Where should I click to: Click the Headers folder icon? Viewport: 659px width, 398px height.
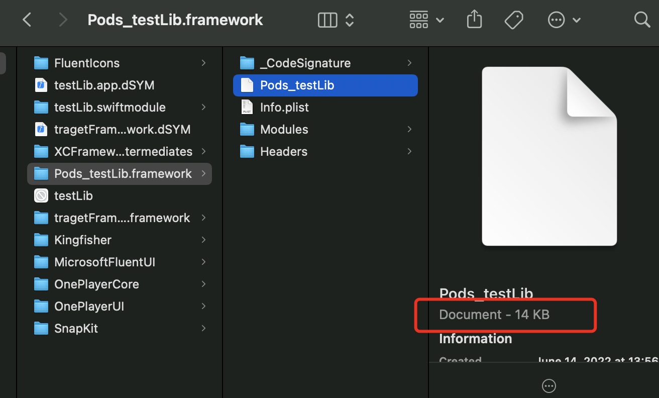tap(247, 151)
